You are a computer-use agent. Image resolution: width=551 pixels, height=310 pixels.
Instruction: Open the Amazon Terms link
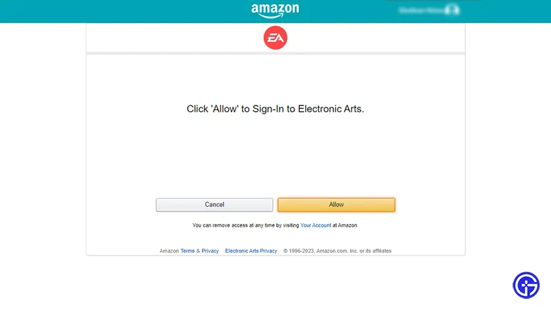tap(187, 251)
